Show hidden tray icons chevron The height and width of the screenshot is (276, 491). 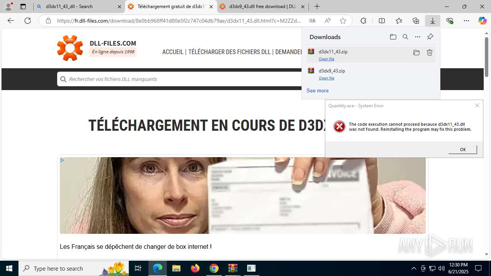coord(414,268)
